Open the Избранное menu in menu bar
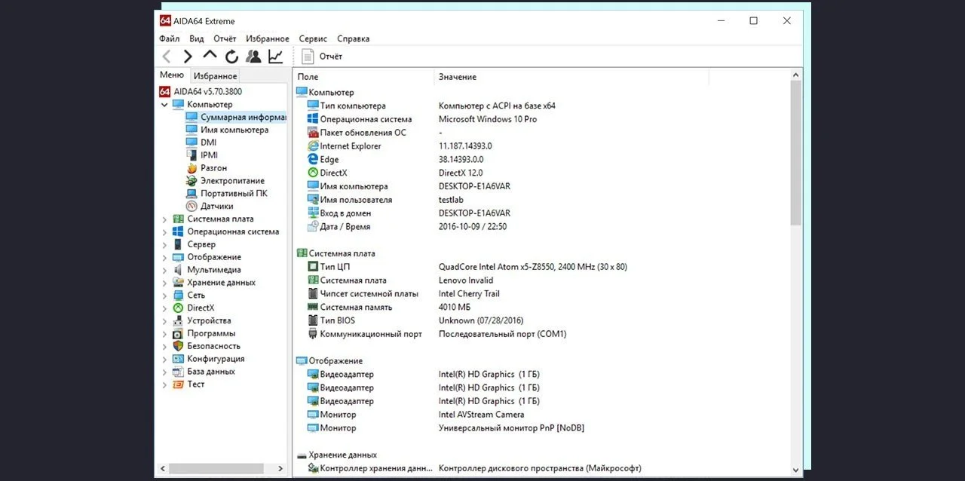 click(268, 38)
